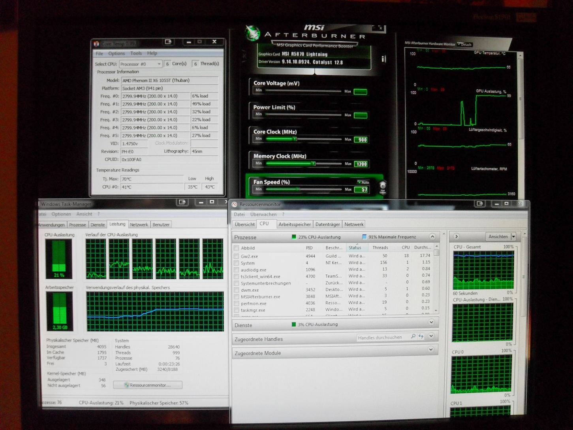This screenshot has width=573, height=430.
Task: Check the perfmon.exe process checkbox
Action: (x=237, y=304)
